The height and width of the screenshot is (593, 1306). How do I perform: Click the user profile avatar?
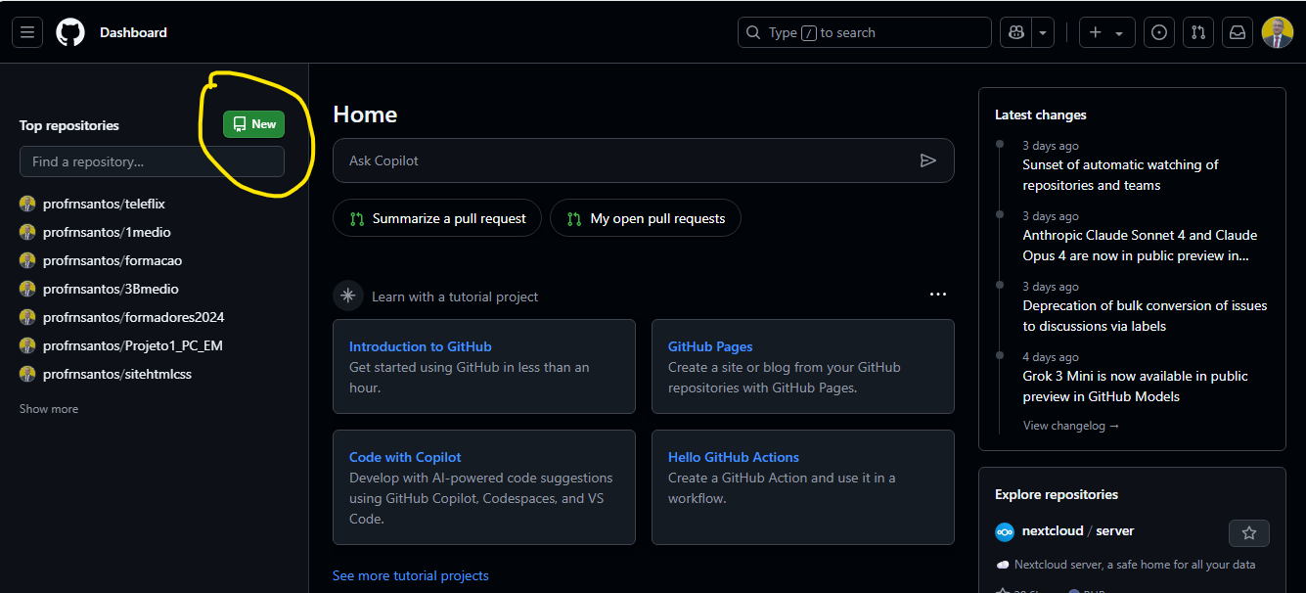point(1277,32)
